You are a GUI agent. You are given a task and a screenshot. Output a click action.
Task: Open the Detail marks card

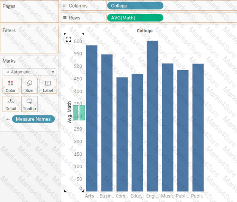(x=11, y=104)
